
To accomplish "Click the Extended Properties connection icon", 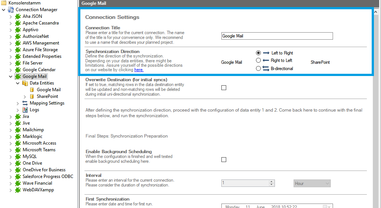I will coord(18,56).
